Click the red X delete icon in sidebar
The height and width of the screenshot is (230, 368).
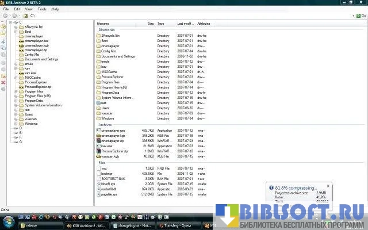[3, 83]
